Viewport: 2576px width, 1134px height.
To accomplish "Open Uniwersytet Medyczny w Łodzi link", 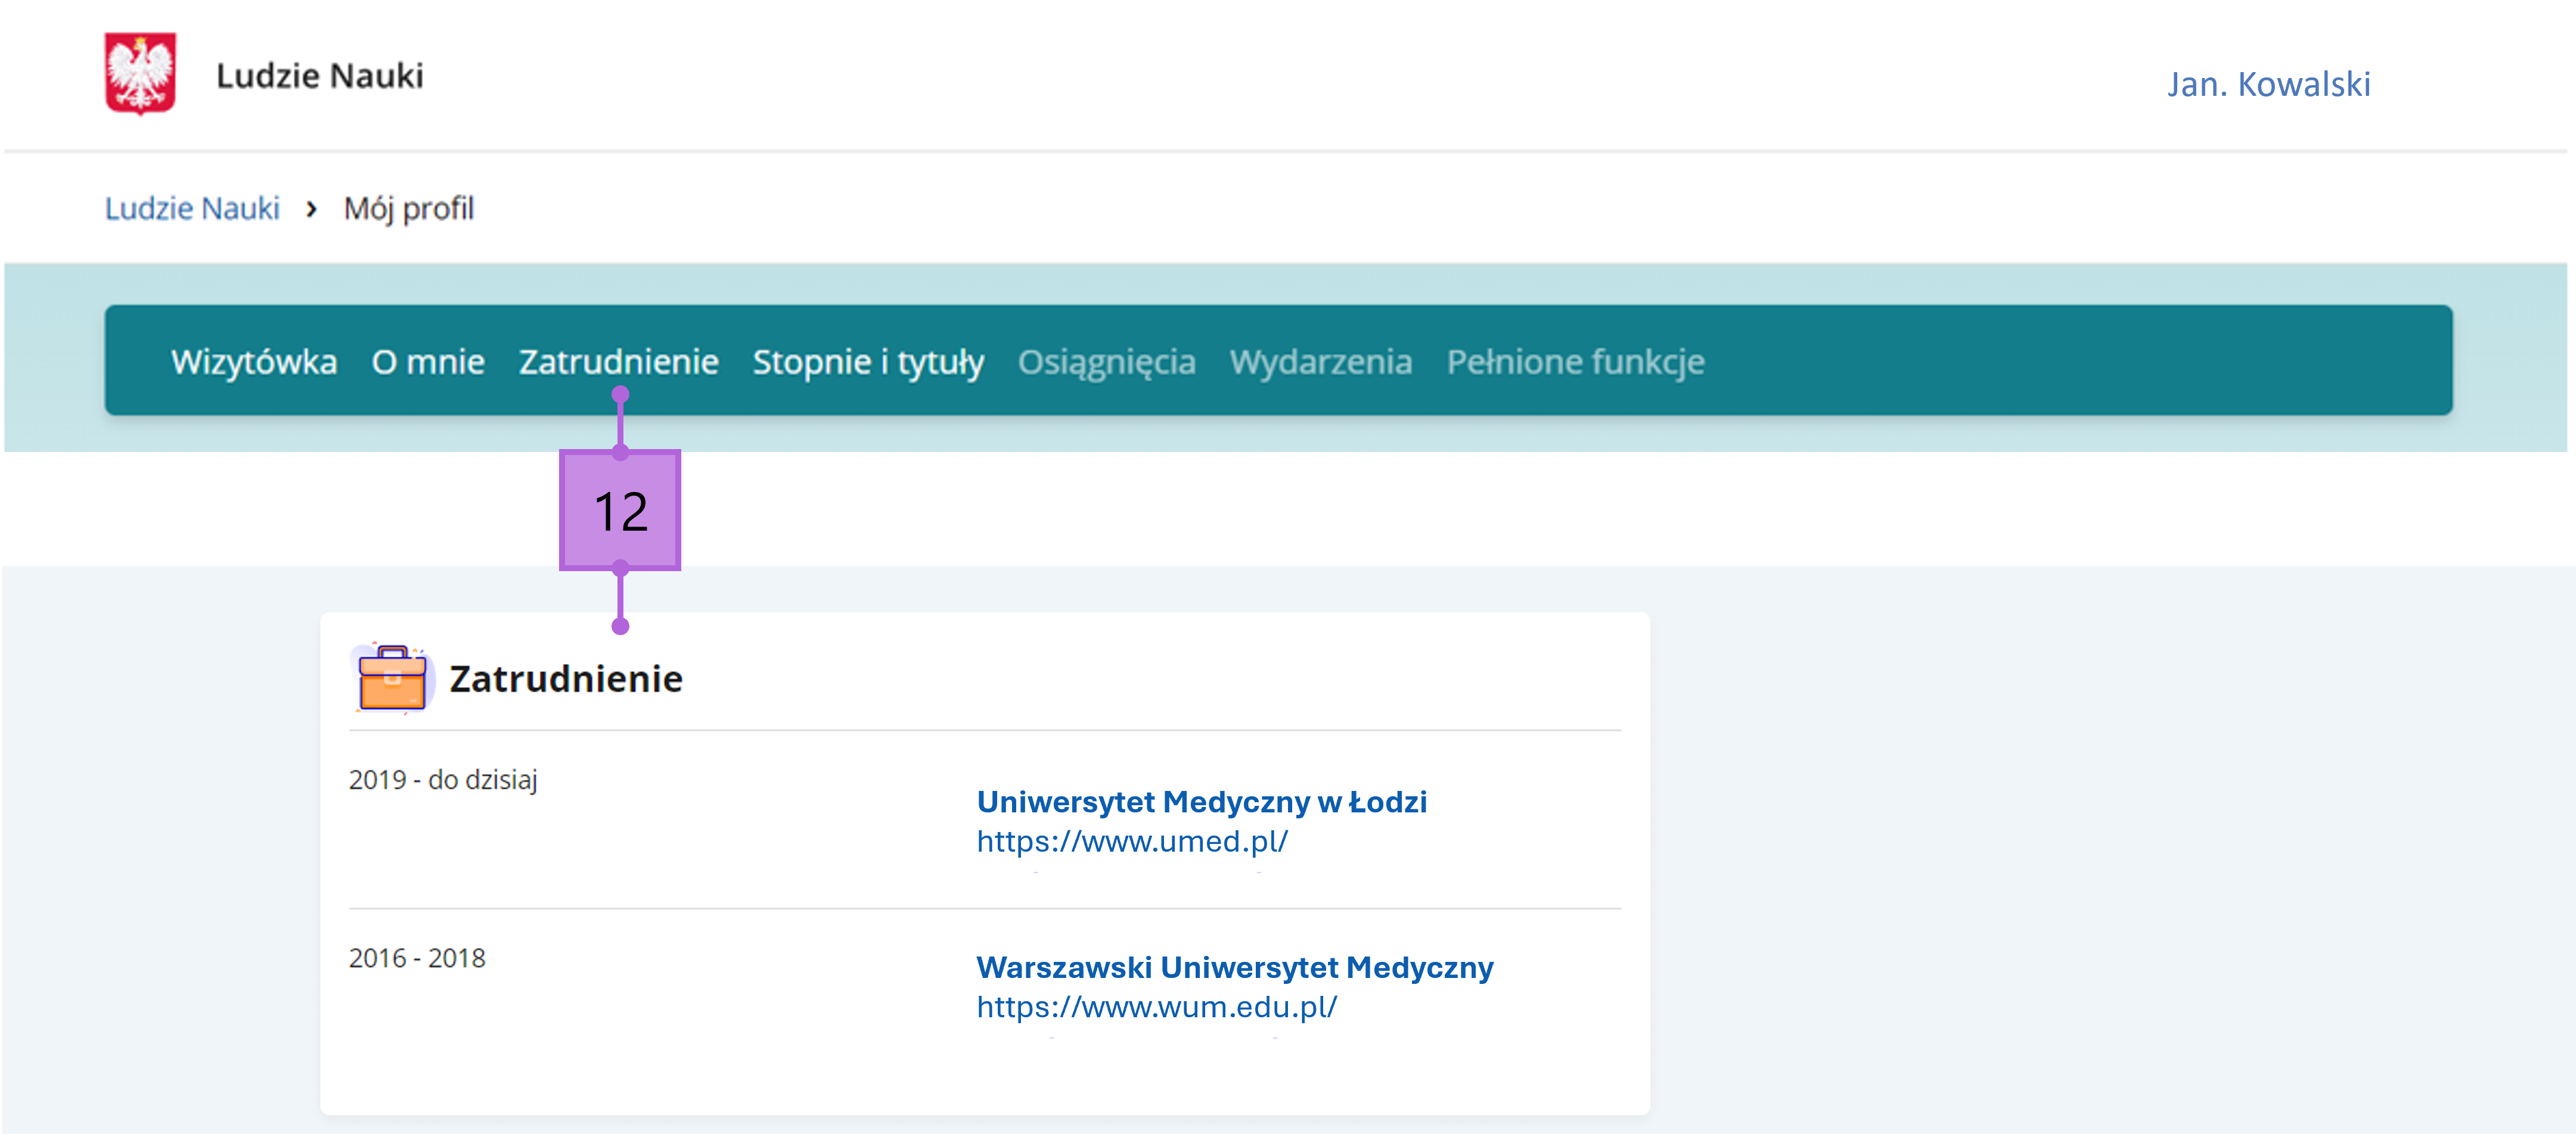I will pyautogui.click(x=1201, y=801).
